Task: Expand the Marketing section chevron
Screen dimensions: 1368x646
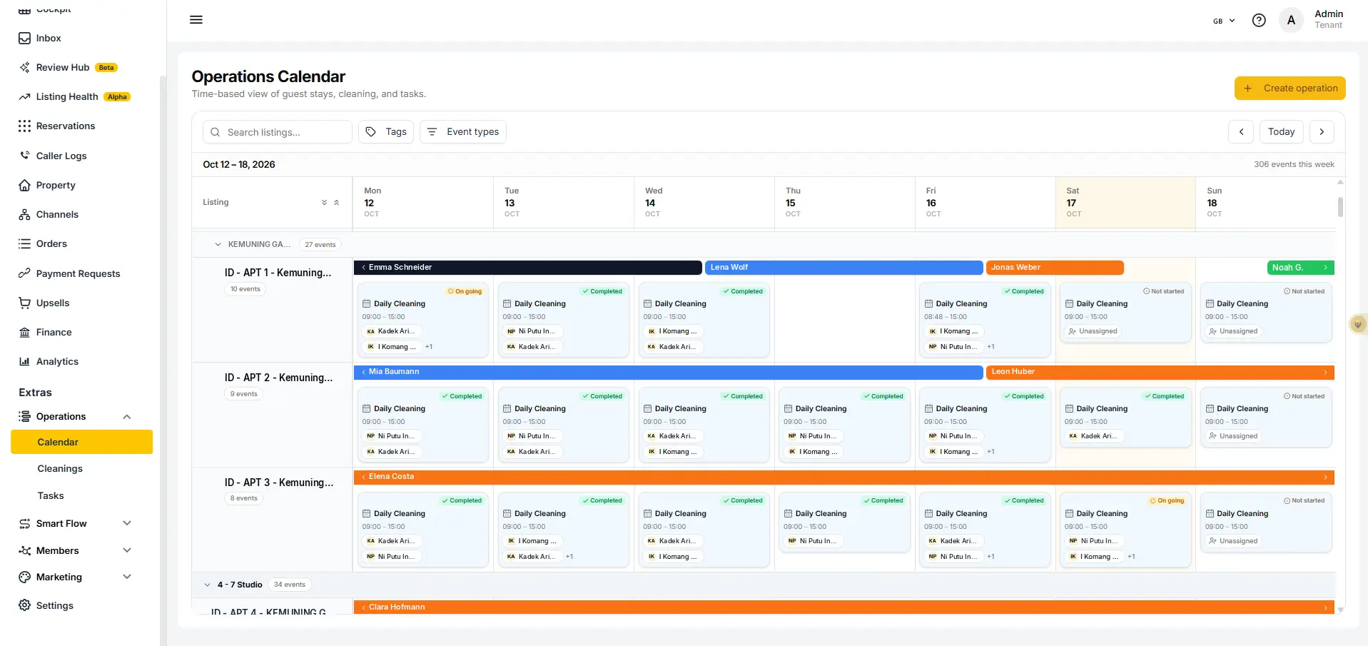Action: [x=127, y=577]
